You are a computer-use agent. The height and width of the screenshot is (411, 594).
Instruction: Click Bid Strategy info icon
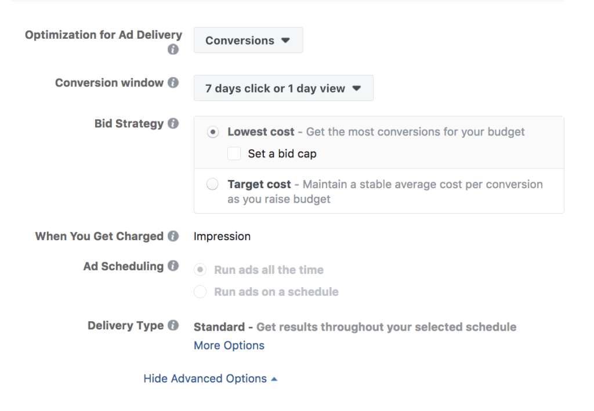pos(173,123)
